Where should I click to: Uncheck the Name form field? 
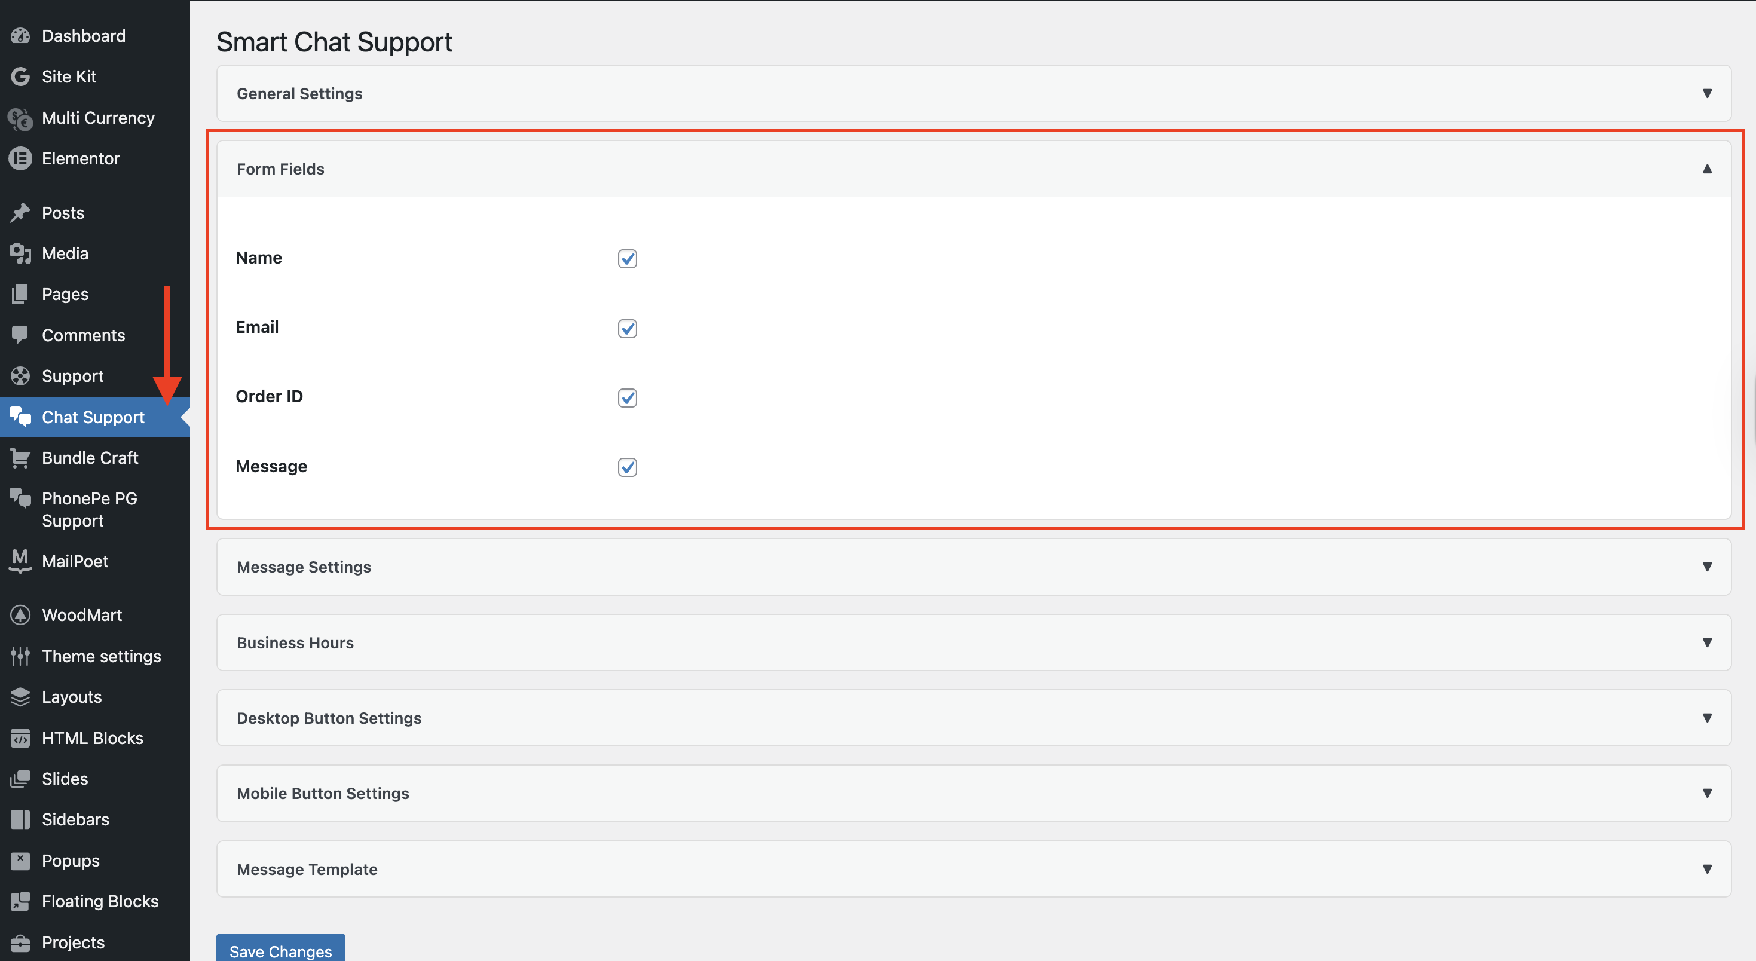(626, 258)
